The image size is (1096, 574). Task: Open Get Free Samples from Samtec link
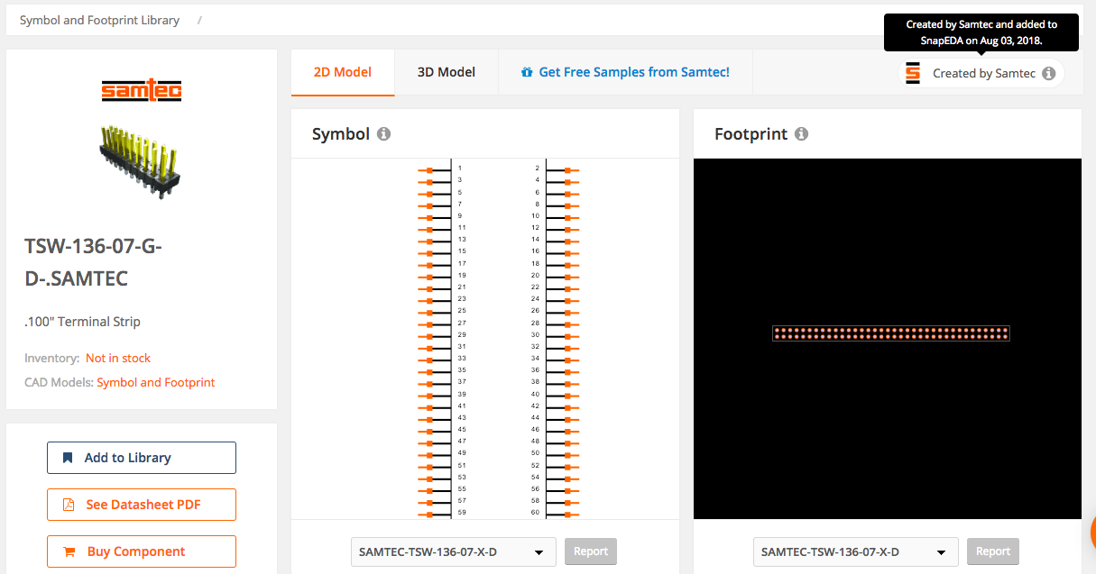coord(625,72)
